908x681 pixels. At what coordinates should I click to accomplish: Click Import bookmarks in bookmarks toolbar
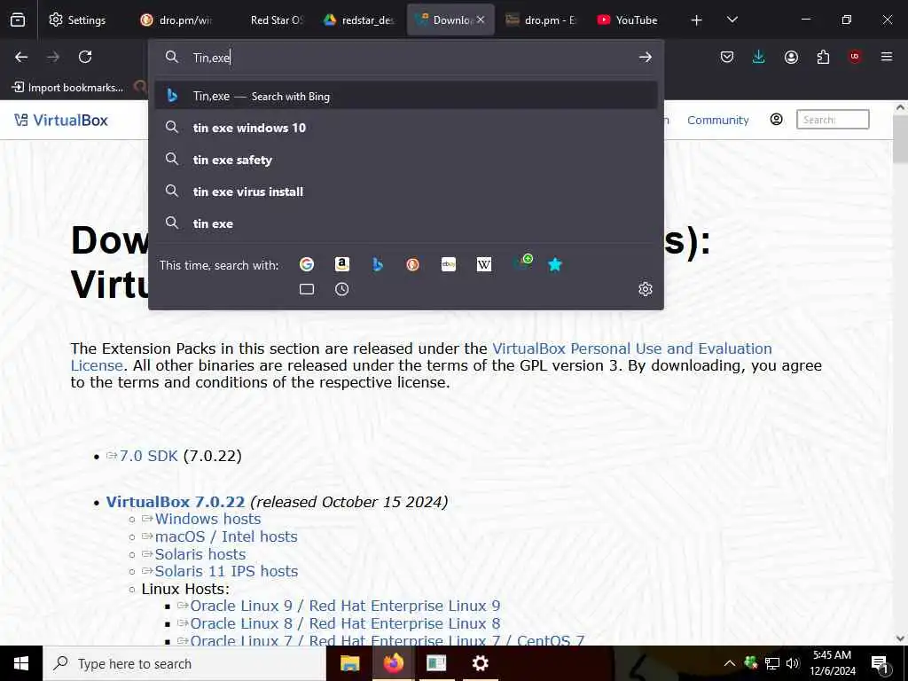coord(67,88)
